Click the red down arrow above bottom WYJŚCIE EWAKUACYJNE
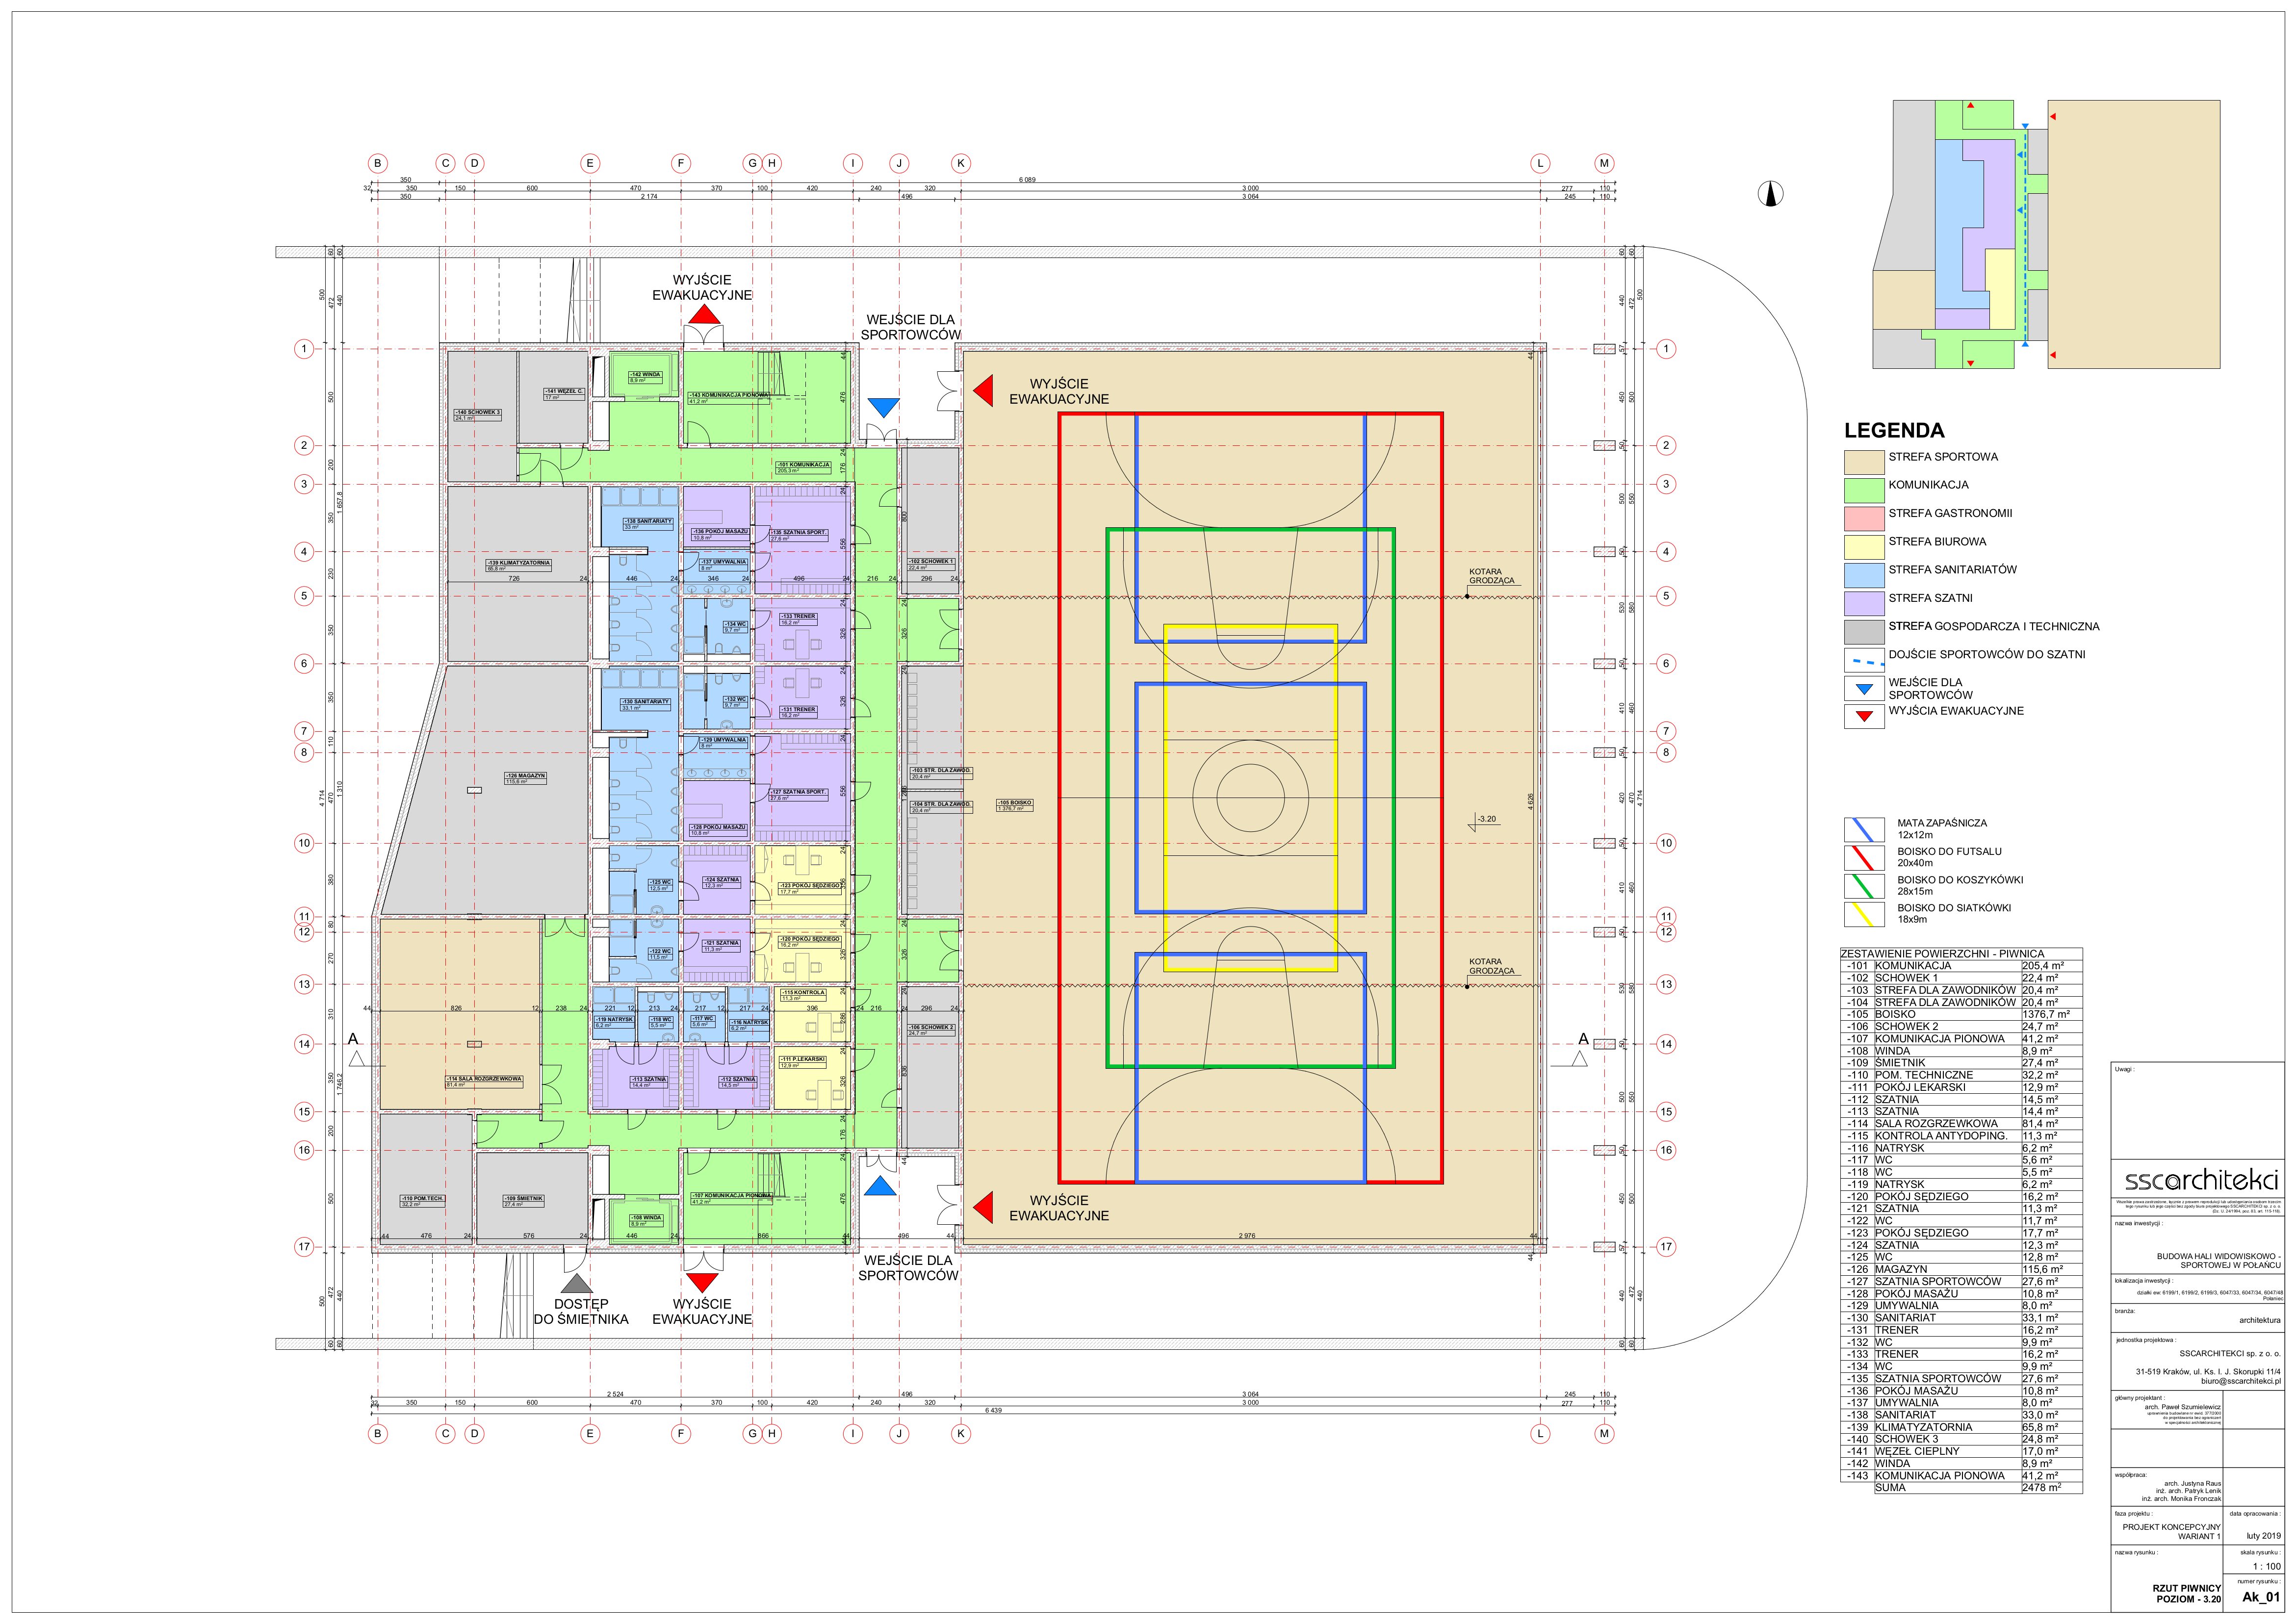Viewport: 2296px width, 1624px height. point(703,1282)
